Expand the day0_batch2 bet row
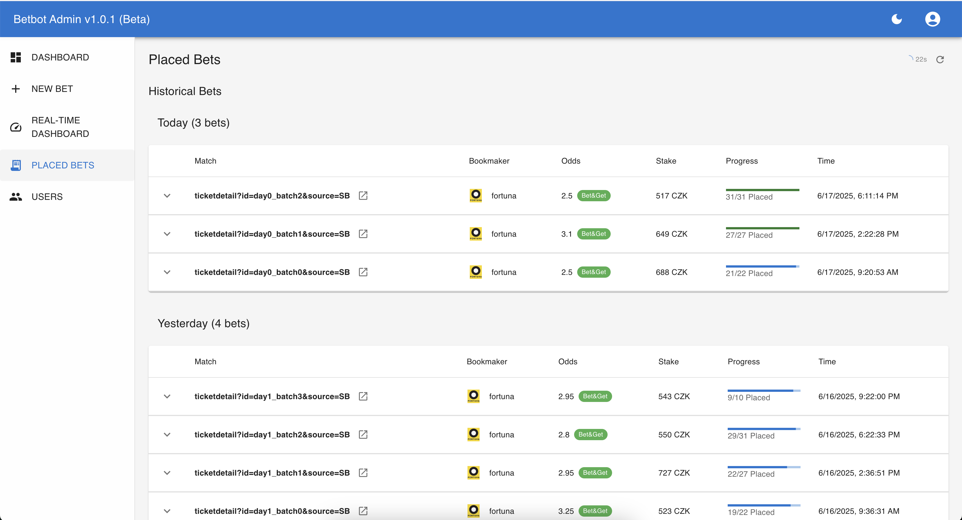 pos(167,195)
